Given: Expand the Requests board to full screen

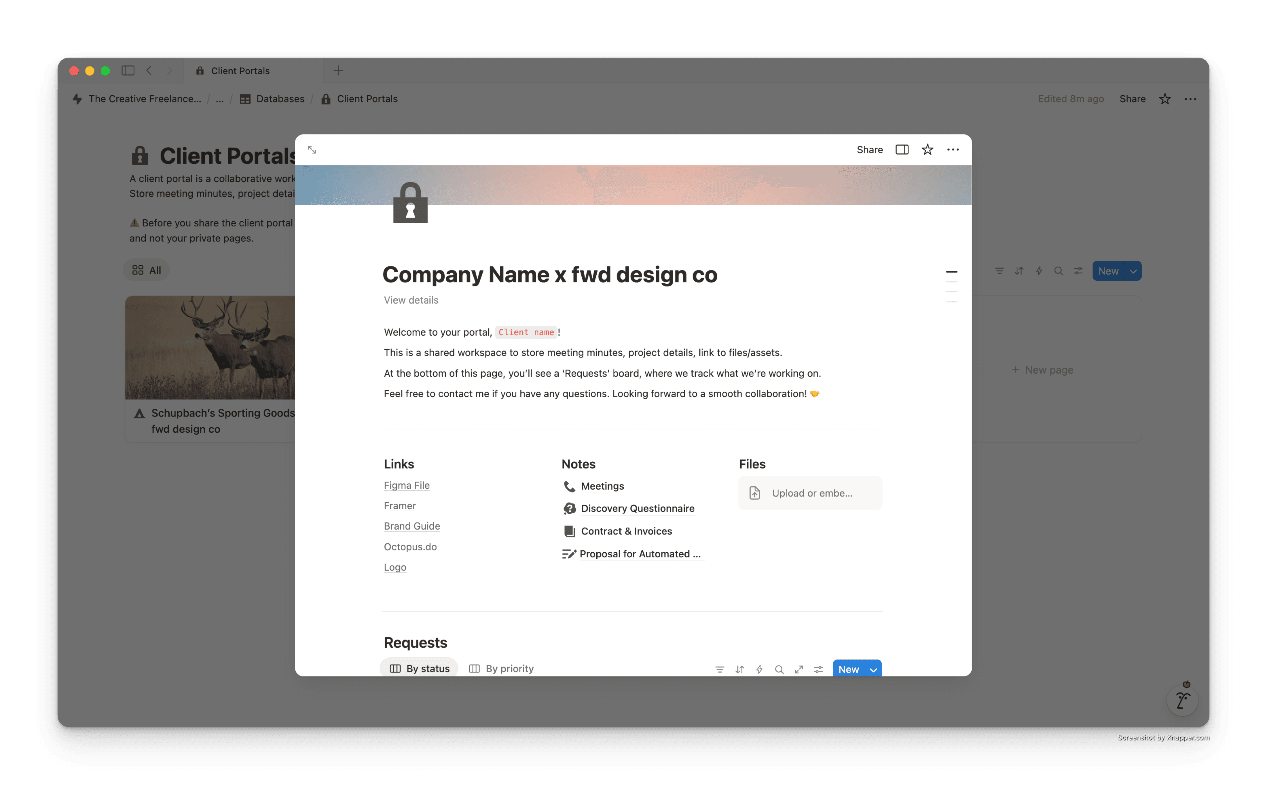Looking at the screenshot, I should (799, 669).
